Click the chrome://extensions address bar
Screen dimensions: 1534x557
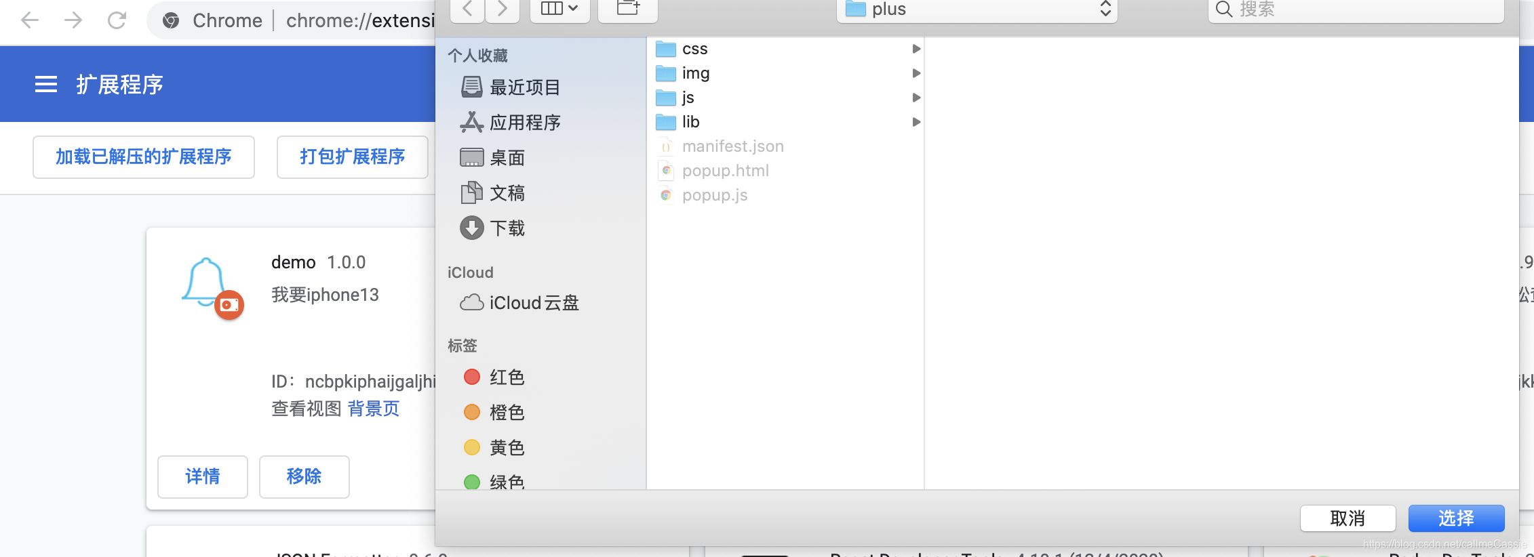(x=360, y=21)
